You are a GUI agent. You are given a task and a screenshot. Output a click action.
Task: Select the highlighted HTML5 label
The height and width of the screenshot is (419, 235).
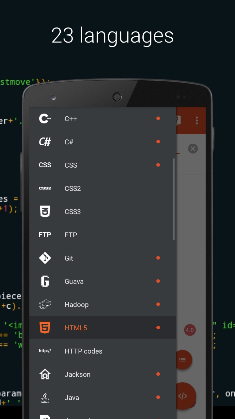point(76,328)
